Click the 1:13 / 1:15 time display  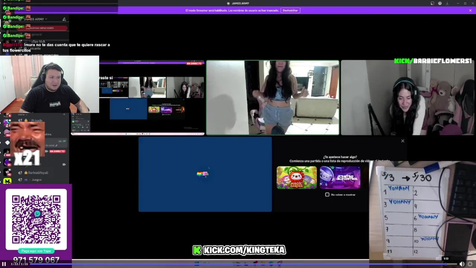19,264
